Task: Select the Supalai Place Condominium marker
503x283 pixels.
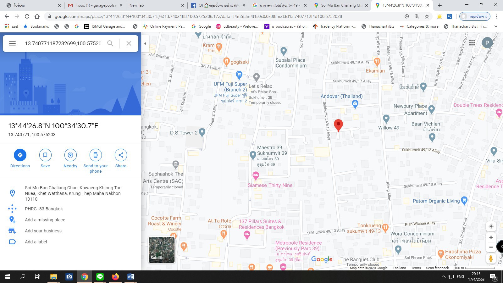Action: 284,51
